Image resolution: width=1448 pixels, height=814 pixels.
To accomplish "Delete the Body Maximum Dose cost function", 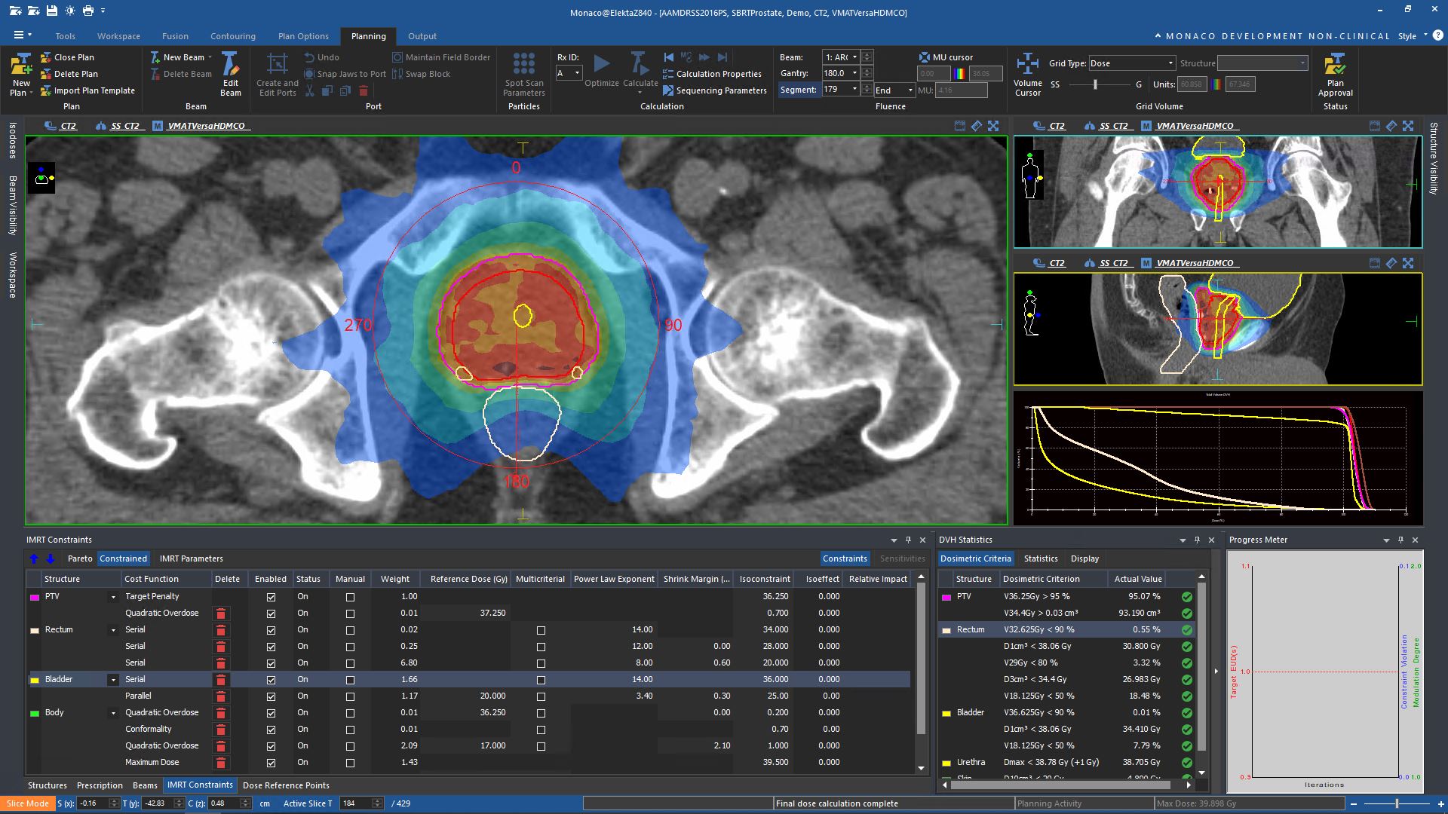I will (x=221, y=763).
